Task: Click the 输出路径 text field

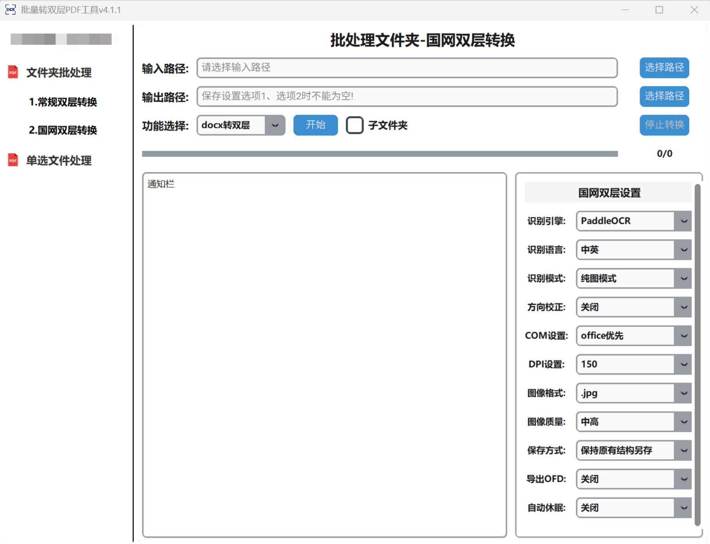Action: click(407, 96)
